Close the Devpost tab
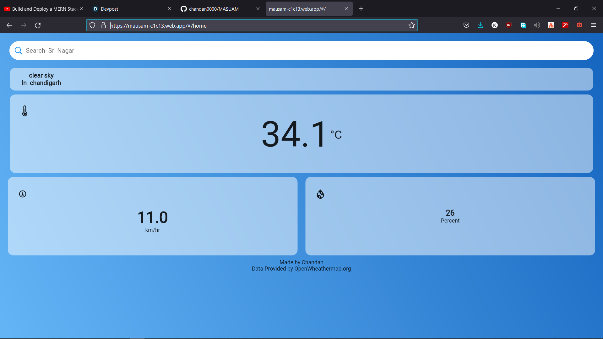The image size is (603, 339). coord(170,9)
